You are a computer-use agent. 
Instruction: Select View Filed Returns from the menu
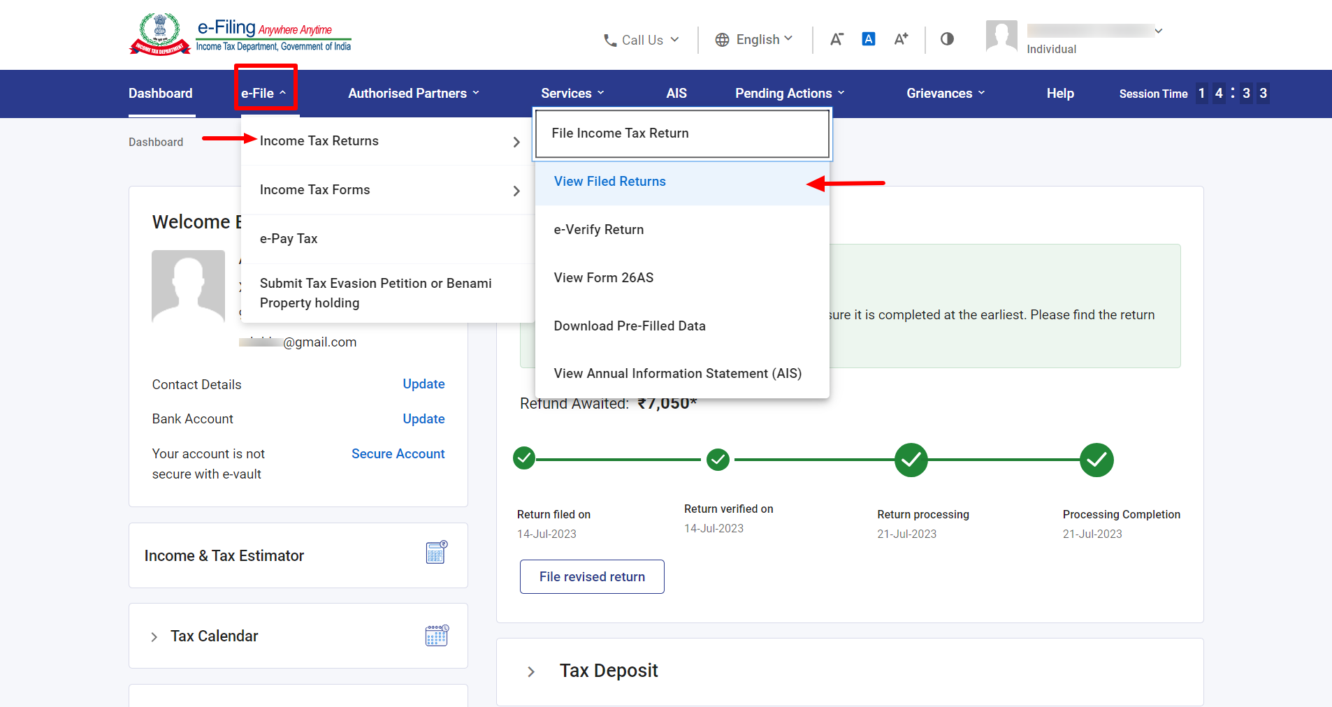click(609, 181)
